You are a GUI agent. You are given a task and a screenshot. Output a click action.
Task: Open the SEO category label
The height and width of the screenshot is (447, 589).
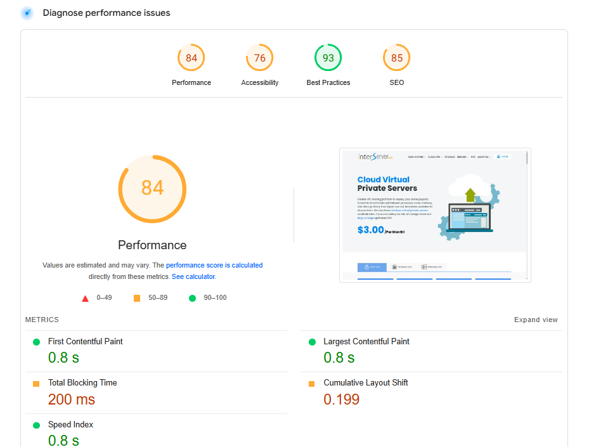point(397,82)
